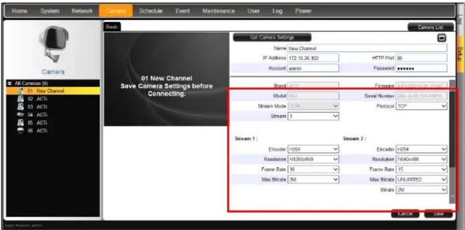Open the User menu
The height and width of the screenshot is (230, 465).
(x=253, y=11)
